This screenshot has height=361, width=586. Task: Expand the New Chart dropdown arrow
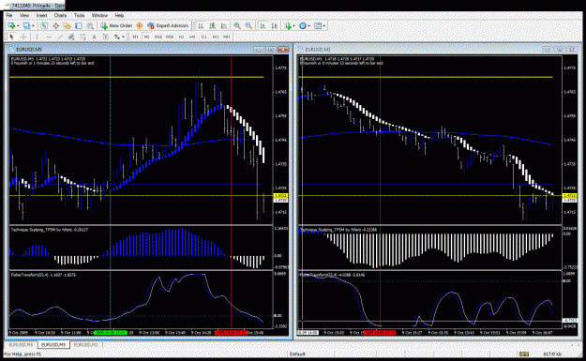18,26
